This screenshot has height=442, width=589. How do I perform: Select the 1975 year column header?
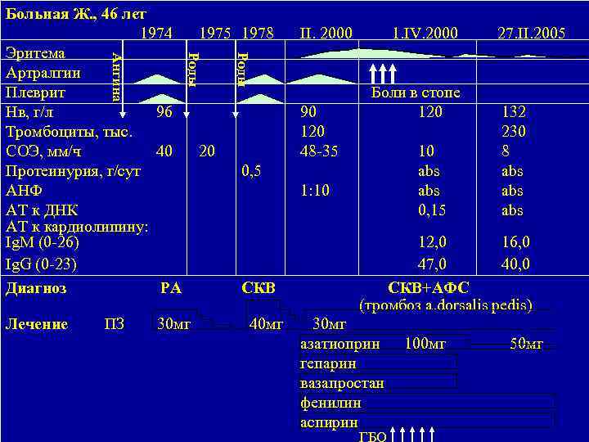pos(215,33)
